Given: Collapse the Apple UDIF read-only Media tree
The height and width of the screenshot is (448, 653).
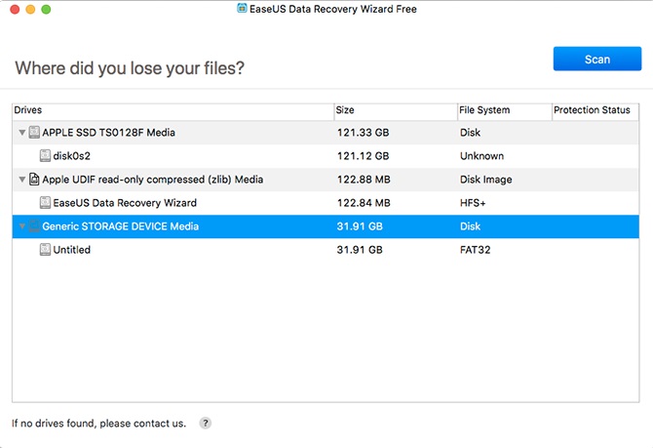Looking at the screenshot, I should (21, 180).
